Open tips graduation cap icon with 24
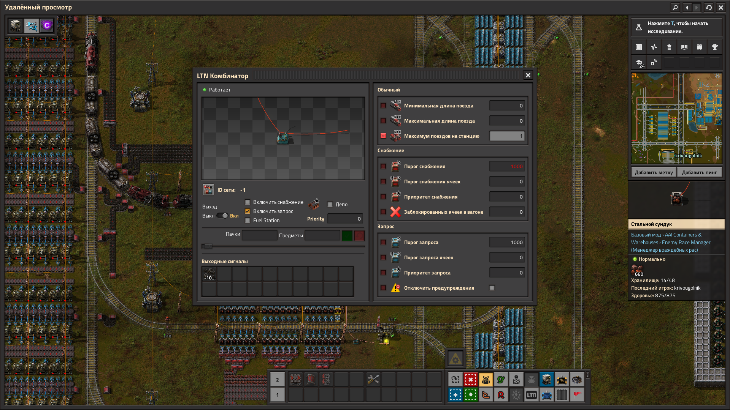This screenshot has height=410, width=730. coord(639,63)
